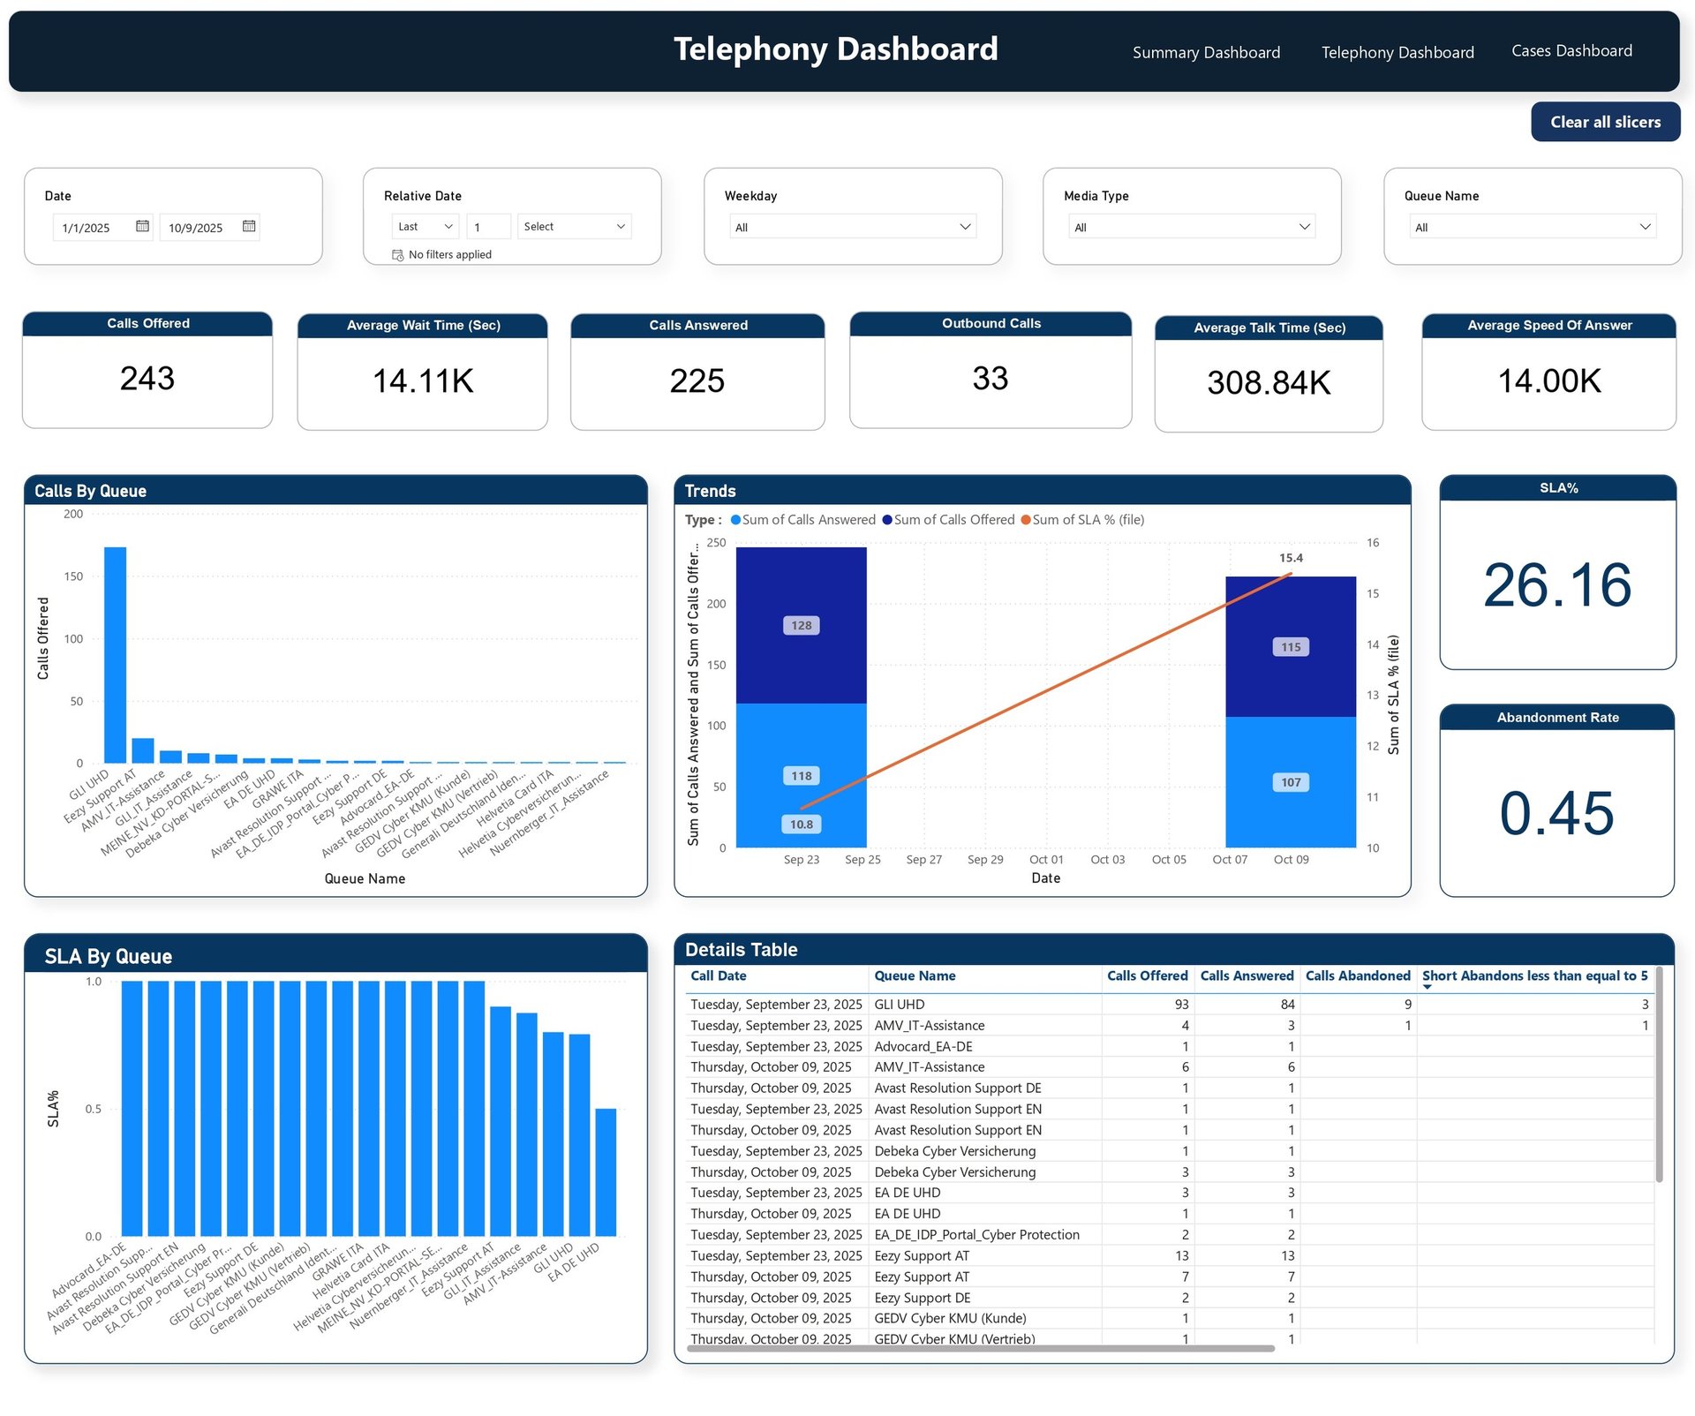
Task: Switch to Summary Dashboard page
Action: pos(1206,52)
